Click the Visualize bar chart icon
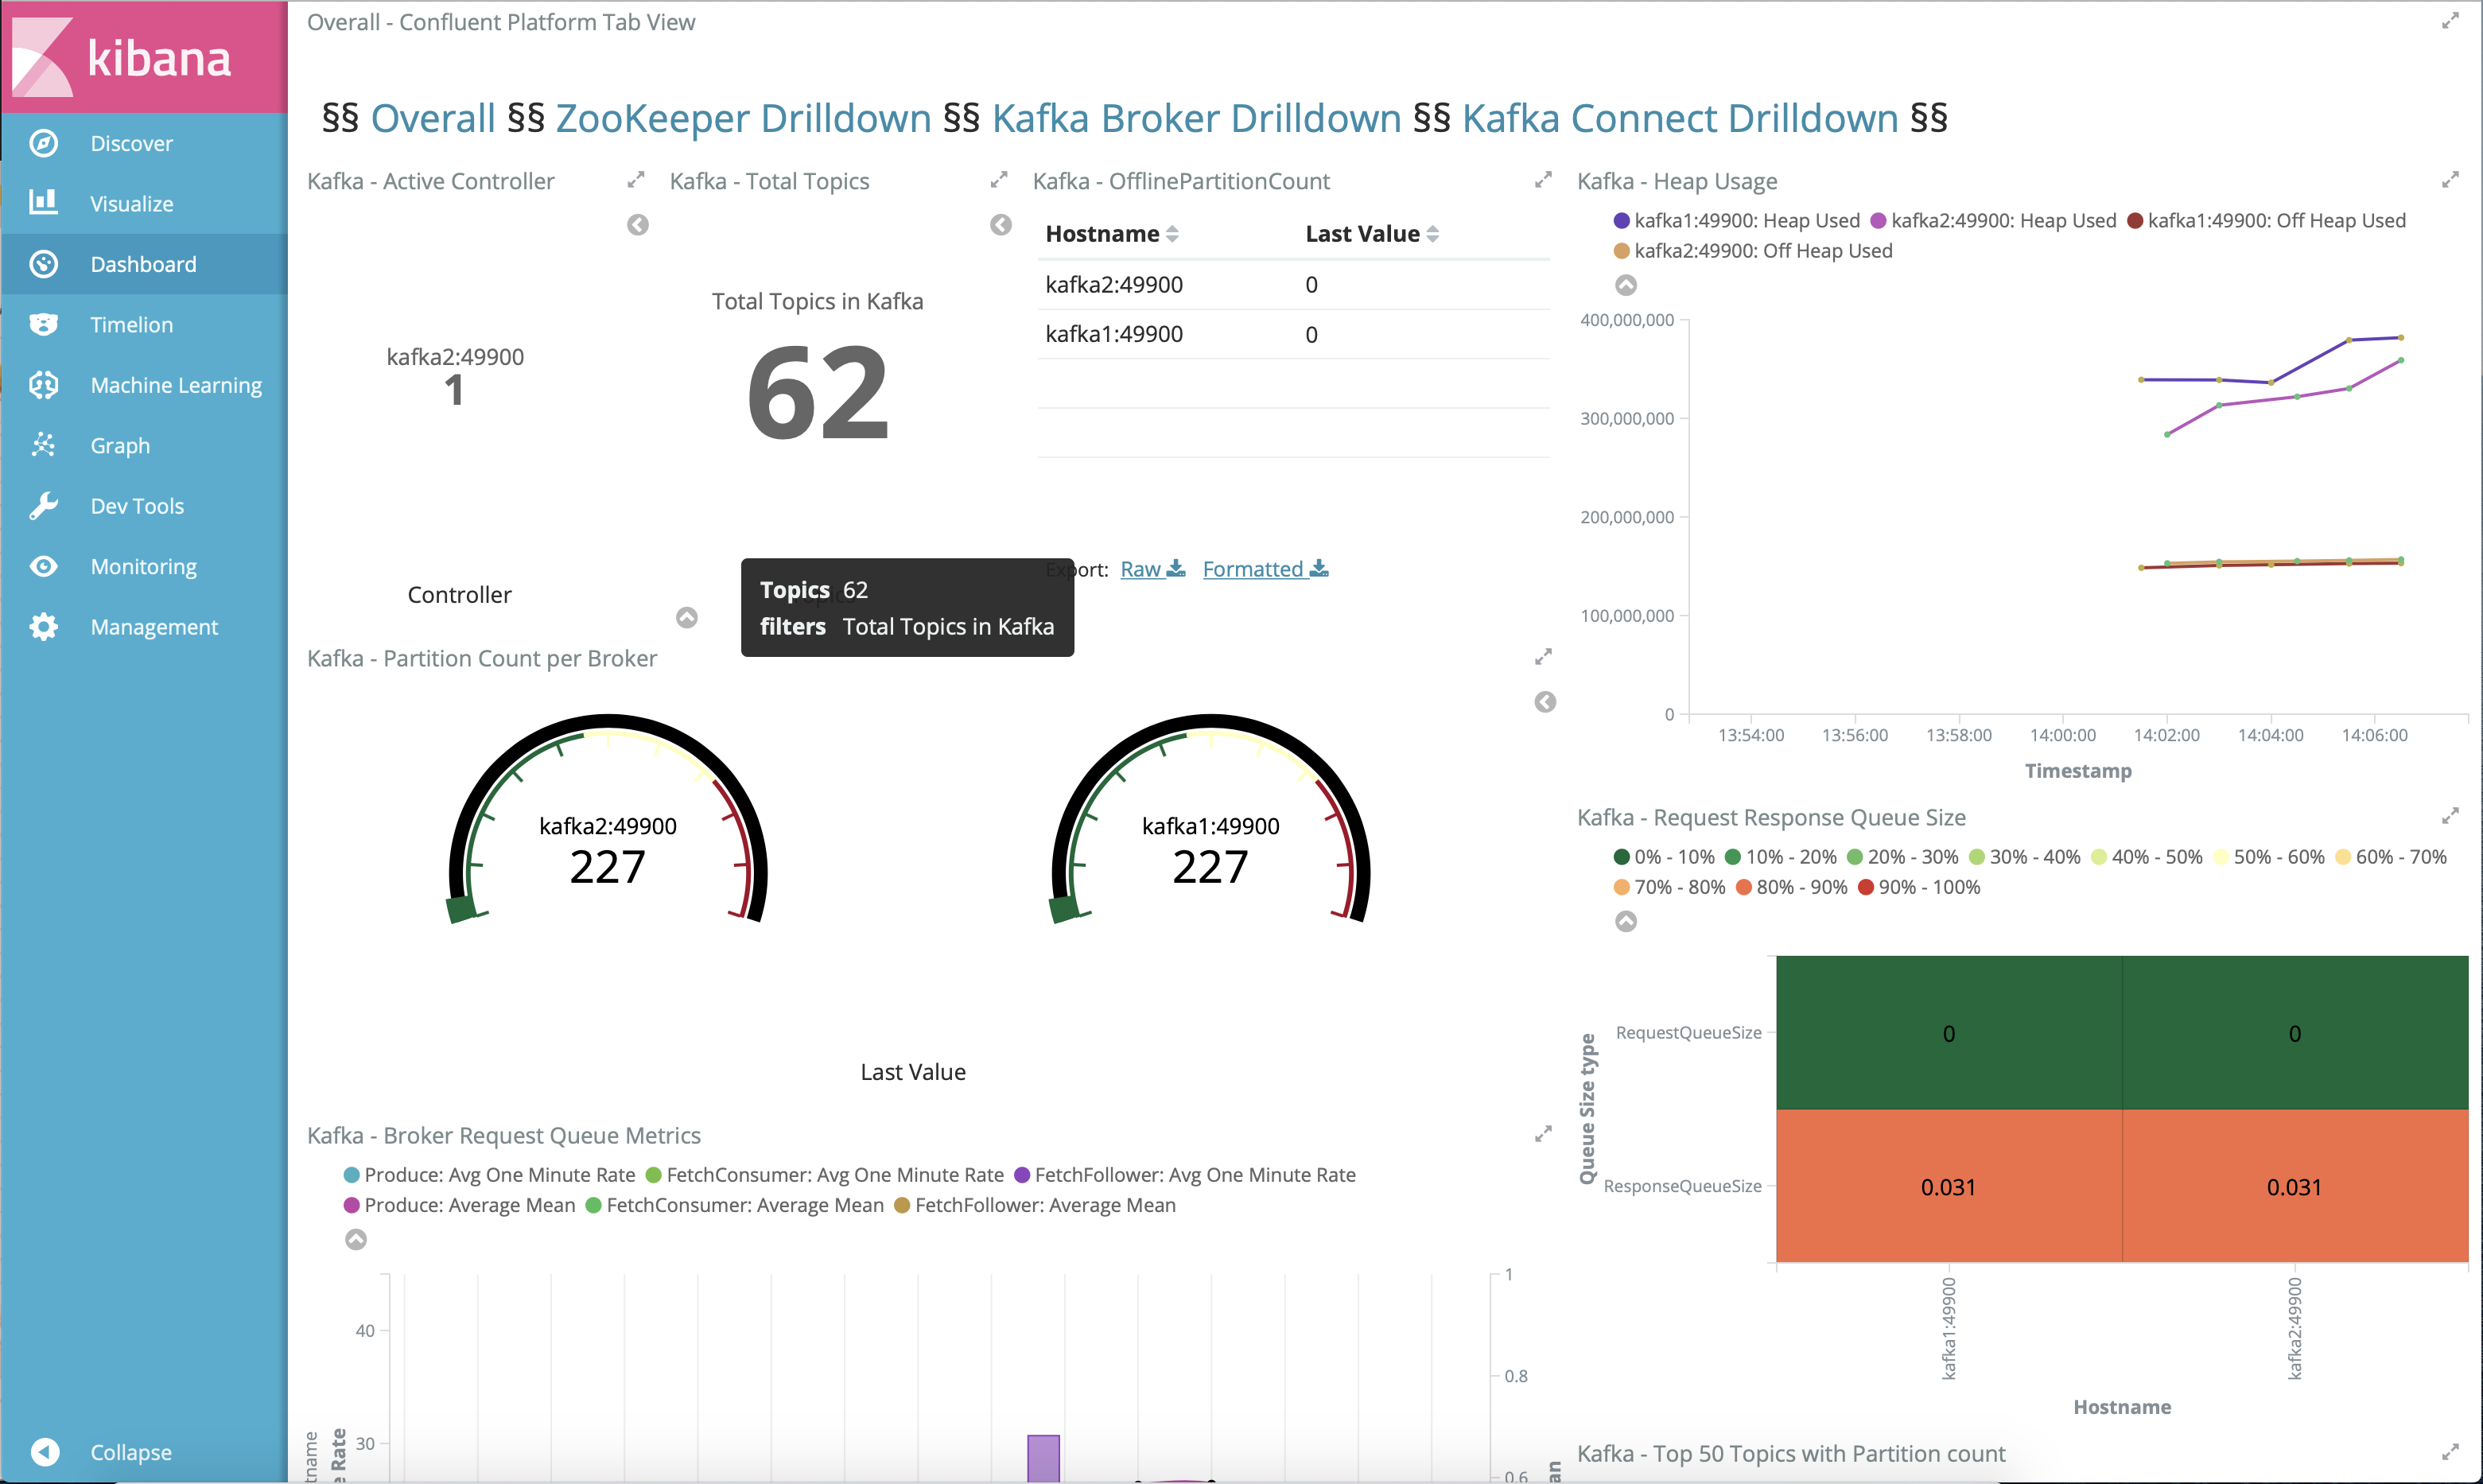 tap(43, 203)
